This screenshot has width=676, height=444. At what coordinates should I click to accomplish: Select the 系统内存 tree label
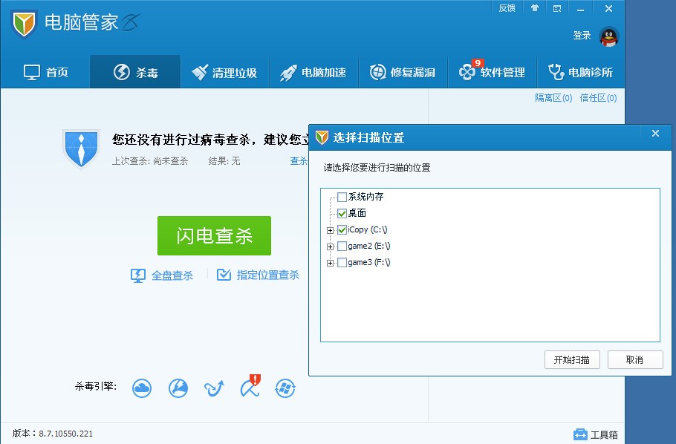click(365, 197)
